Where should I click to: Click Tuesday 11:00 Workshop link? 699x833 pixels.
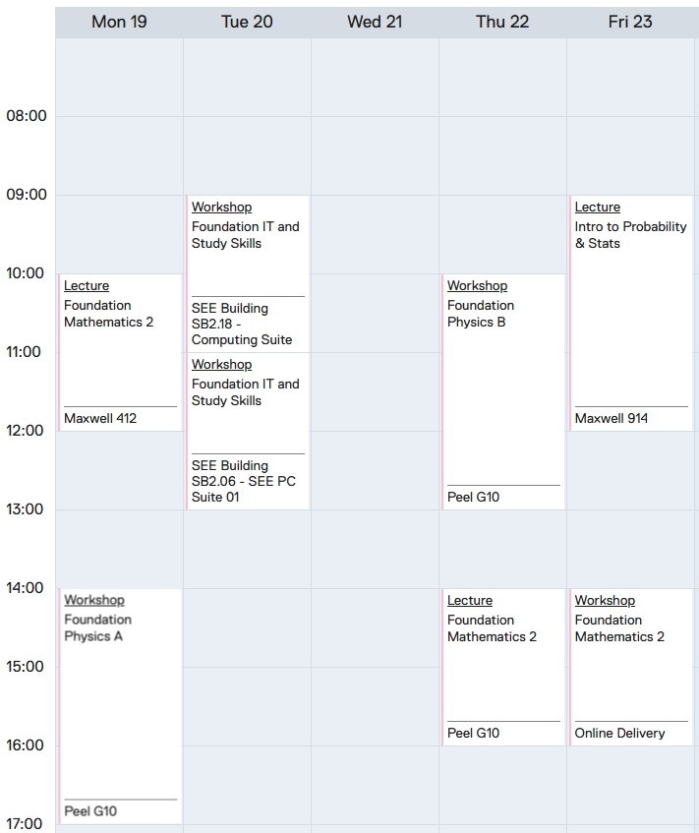pyautogui.click(x=221, y=365)
